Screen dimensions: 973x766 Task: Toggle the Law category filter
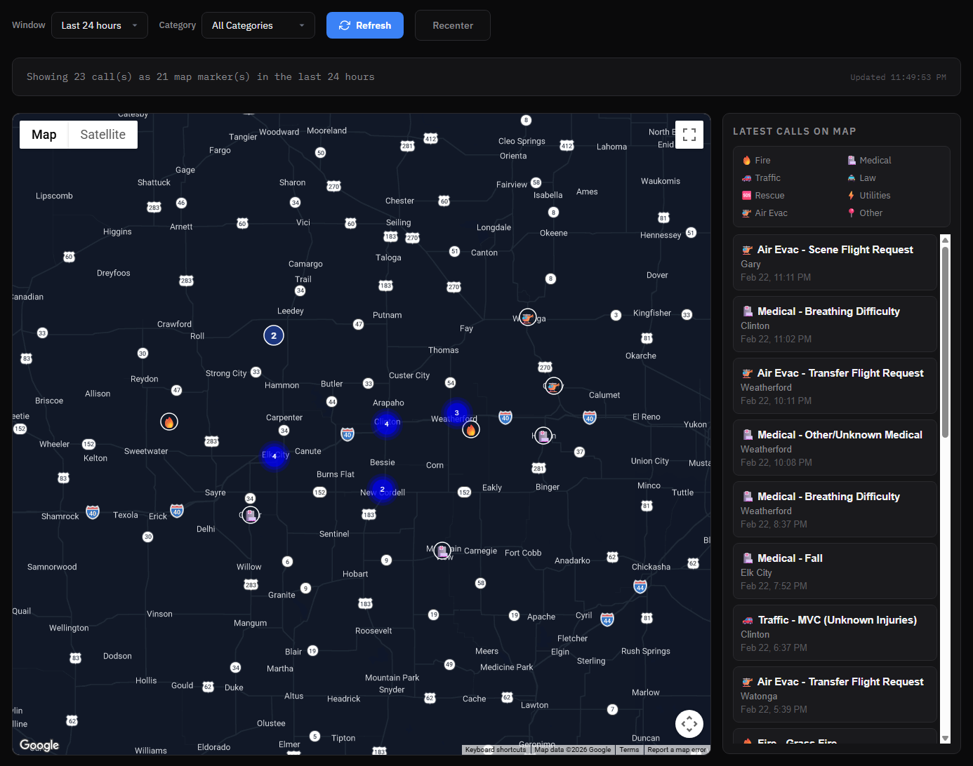pyautogui.click(x=851, y=177)
